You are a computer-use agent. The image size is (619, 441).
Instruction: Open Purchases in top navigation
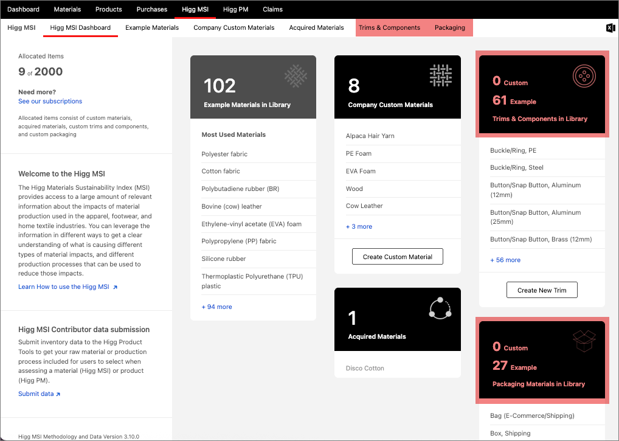152,9
